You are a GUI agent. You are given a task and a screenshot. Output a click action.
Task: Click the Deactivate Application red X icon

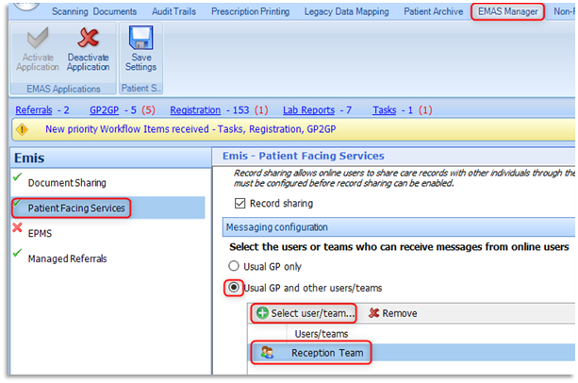click(88, 38)
